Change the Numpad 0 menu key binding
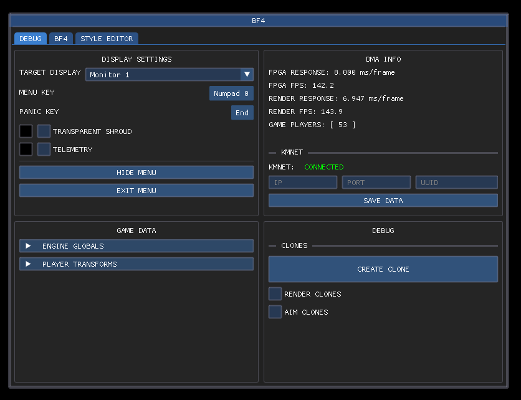Viewport: 521px width, 400px height. pos(231,93)
